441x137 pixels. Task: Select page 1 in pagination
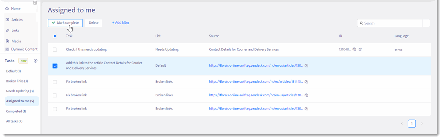(412, 123)
